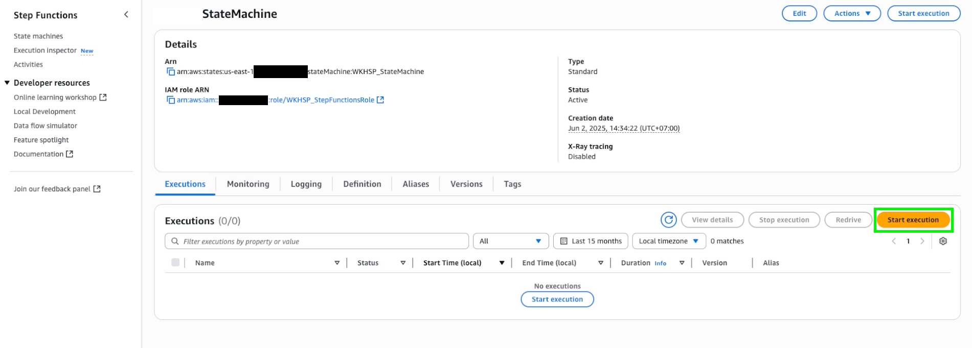Switch to the Aliases tab

416,184
